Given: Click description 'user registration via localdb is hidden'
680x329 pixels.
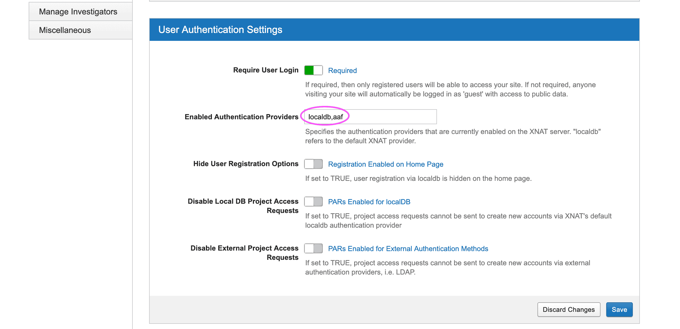Looking at the screenshot, I should (418, 178).
